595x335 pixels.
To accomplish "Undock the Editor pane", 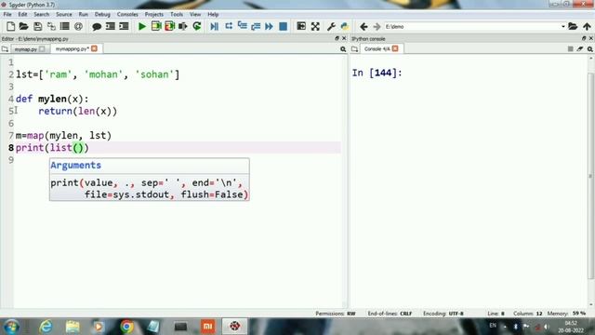I will click(x=337, y=38).
